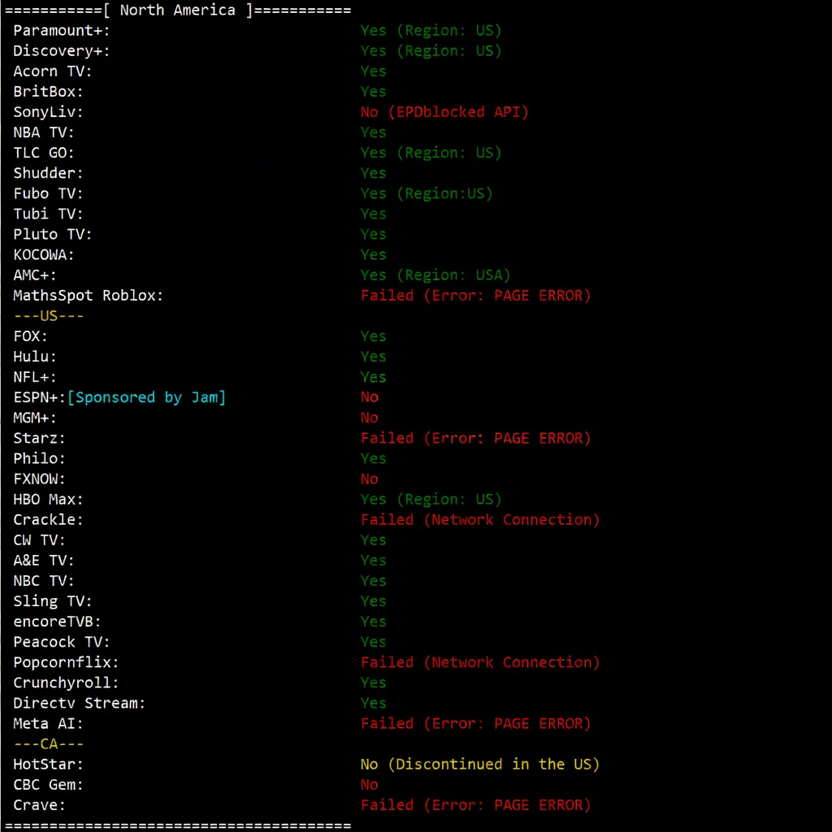Select the Pluto TV label
This screenshot has width=832, height=832.
coord(53,235)
